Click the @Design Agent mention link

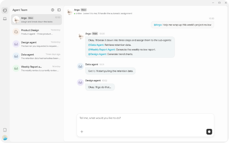pyautogui.click(x=97, y=54)
